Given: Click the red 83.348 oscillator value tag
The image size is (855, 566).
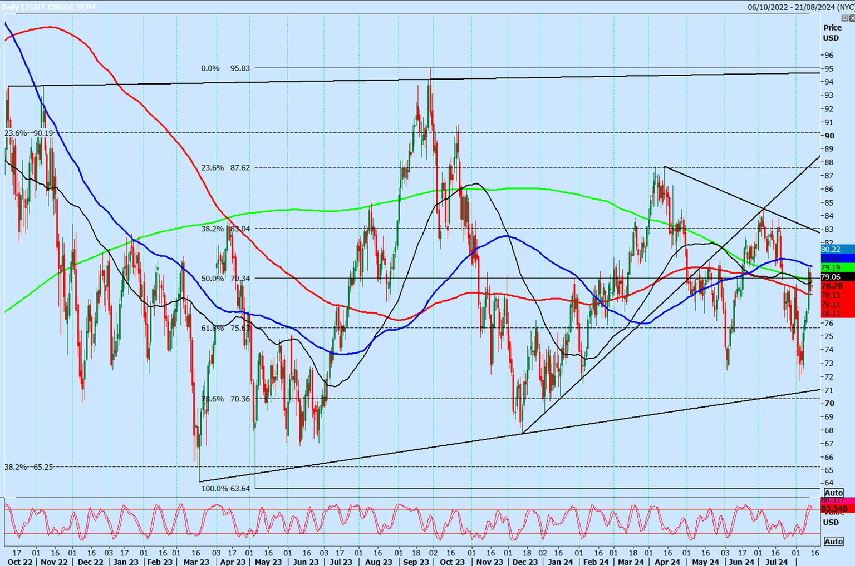Looking at the screenshot, I should point(838,509).
